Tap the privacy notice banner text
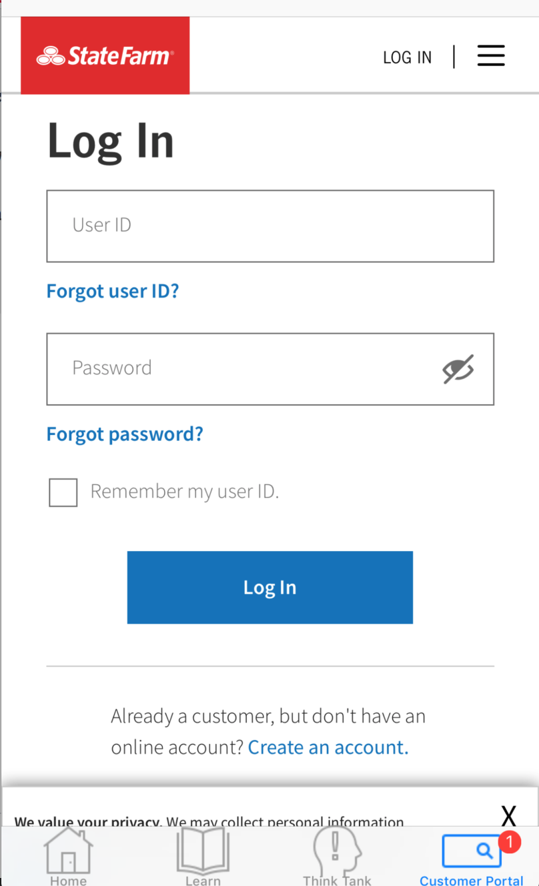This screenshot has width=539, height=886. pos(209,822)
